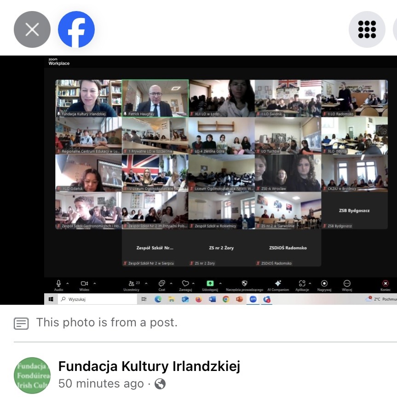Click the Zareaguj reactions heart icon
This screenshot has height=399, width=397.
tap(185, 285)
